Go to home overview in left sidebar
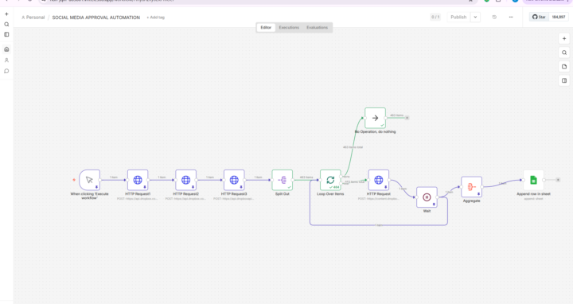Screen dimensions: 573x304 (x=6, y=49)
